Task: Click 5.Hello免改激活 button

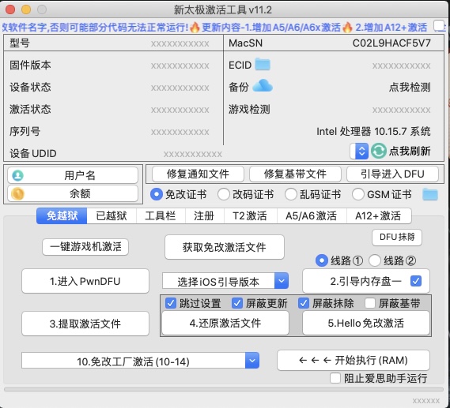Action: [x=366, y=323]
